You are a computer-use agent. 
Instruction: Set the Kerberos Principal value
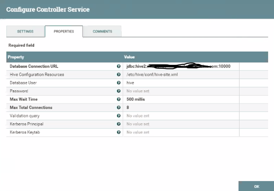[181, 124]
